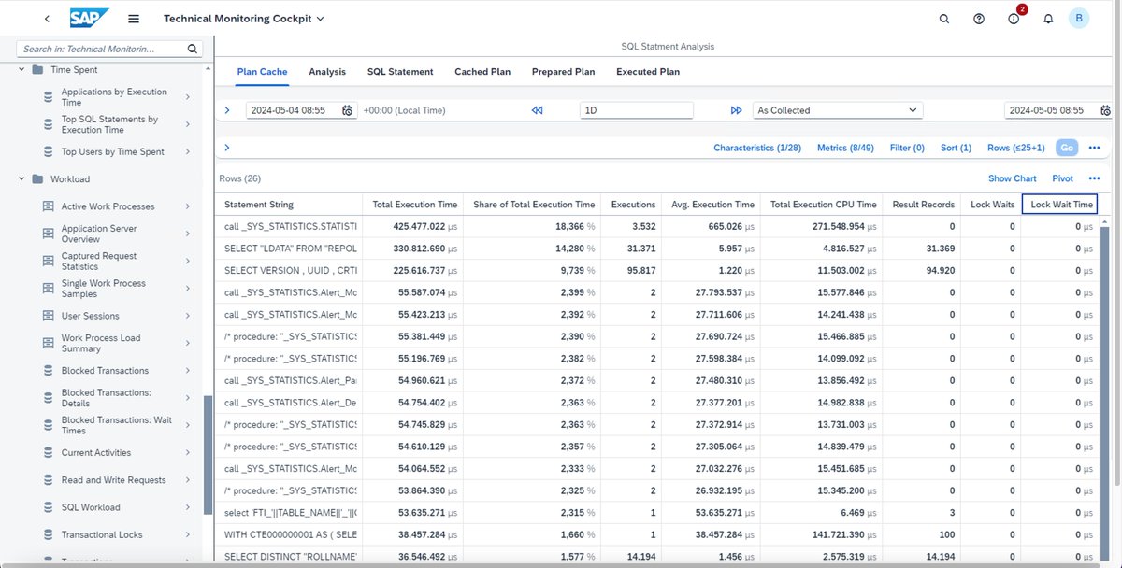Open the alerts icon with badge 2
The image size is (1122, 568).
coord(1014,19)
